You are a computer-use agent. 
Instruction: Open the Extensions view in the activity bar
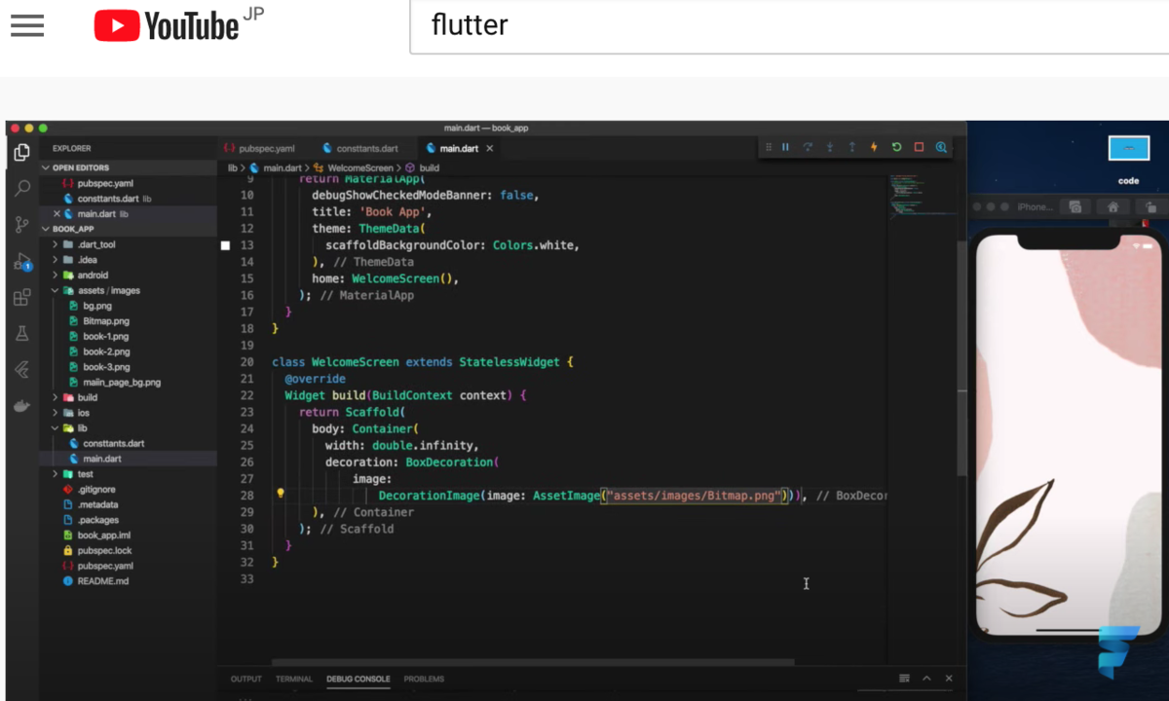pos(21,298)
